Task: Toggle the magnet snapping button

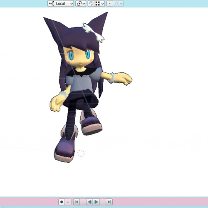Action: click(x=91, y=4)
